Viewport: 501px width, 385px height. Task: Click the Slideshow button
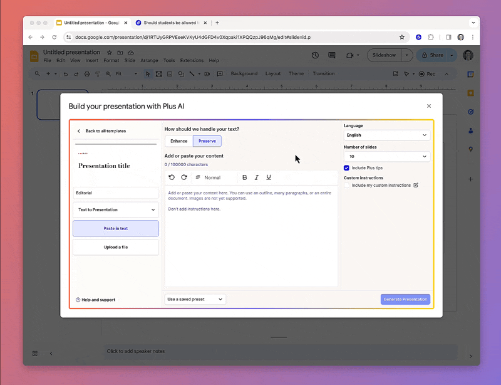point(384,55)
